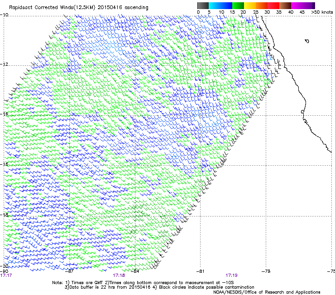Viewport: 335px width, 295px height.
Task: Click the magenta 40-45 knots color swatch
Action: [297, 5]
